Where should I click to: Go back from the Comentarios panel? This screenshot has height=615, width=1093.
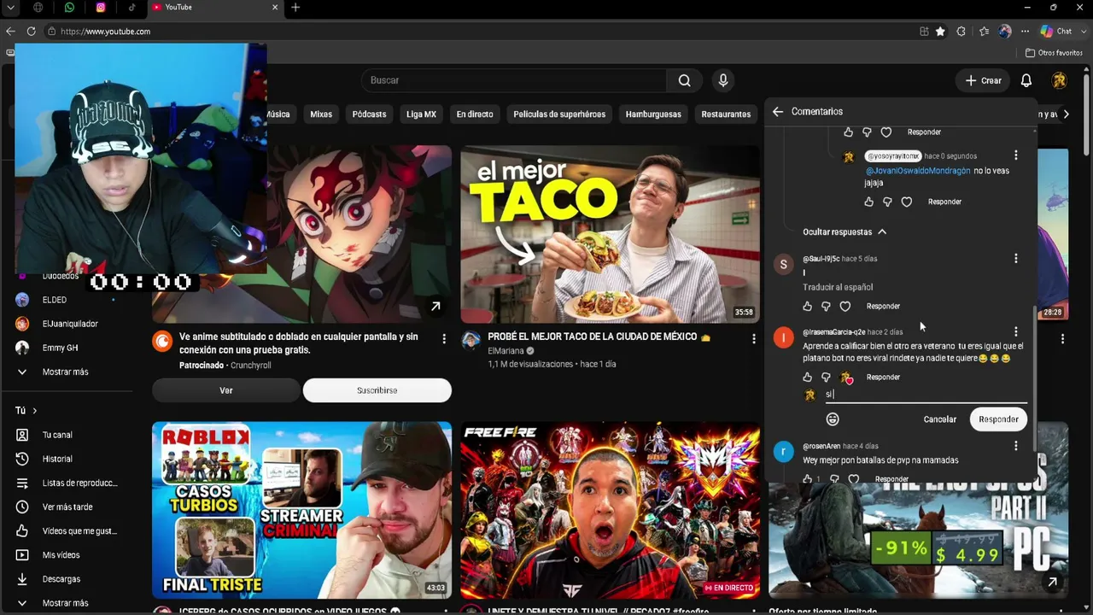click(x=778, y=112)
